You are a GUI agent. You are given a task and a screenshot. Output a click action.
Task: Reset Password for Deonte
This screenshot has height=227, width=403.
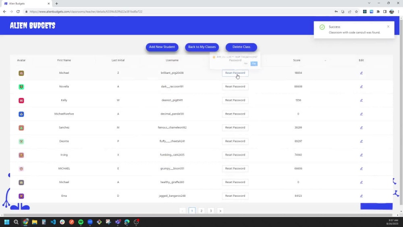(235, 141)
